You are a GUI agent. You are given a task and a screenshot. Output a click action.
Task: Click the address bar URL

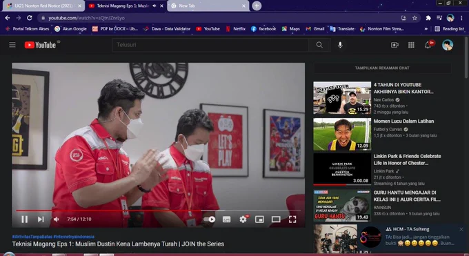[x=86, y=18]
